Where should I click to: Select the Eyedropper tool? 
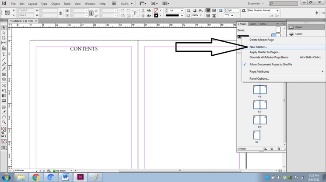click(4, 112)
